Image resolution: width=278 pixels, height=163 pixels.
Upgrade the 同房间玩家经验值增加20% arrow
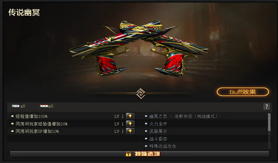click(x=130, y=124)
